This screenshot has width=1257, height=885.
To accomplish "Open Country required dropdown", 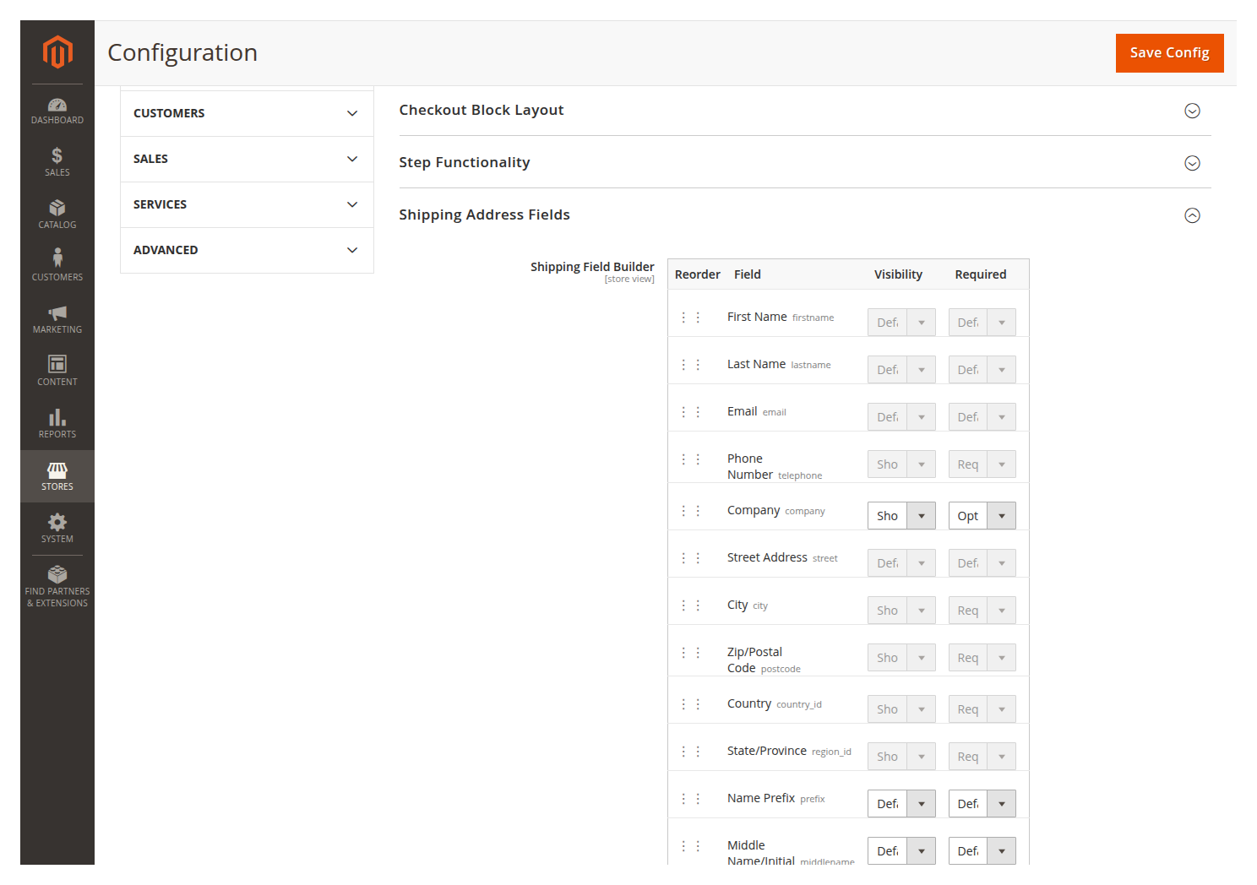I will (x=982, y=709).
